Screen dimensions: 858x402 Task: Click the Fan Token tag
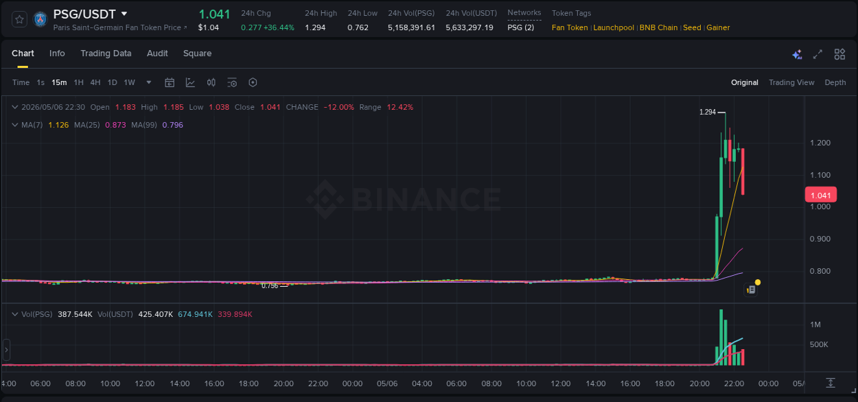[x=570, y=28]
